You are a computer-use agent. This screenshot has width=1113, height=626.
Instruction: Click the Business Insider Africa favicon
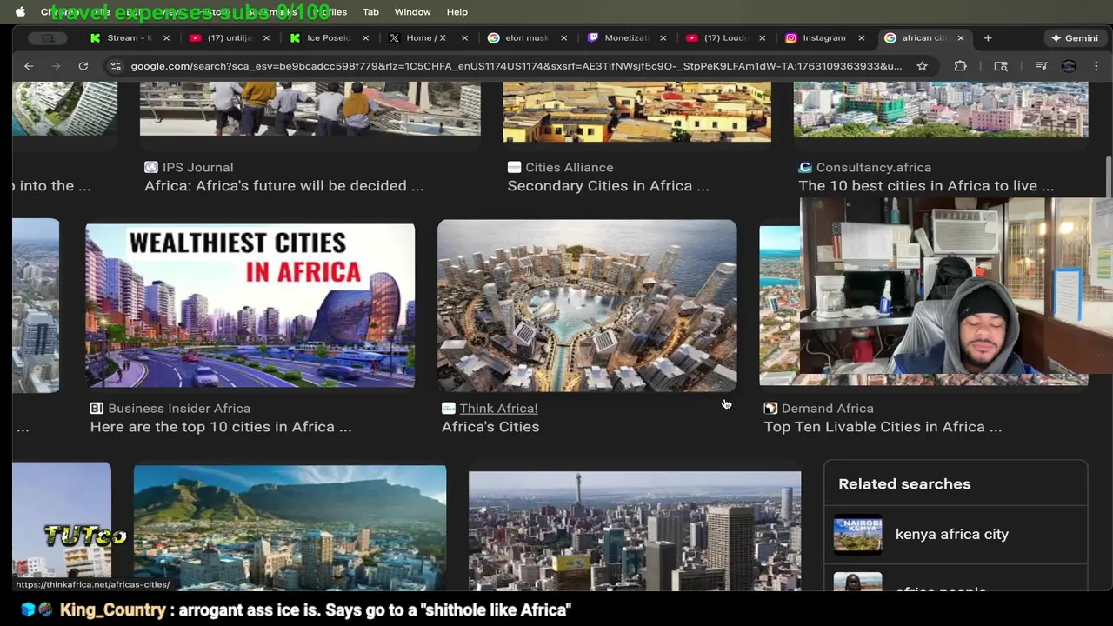pos(97,409)
